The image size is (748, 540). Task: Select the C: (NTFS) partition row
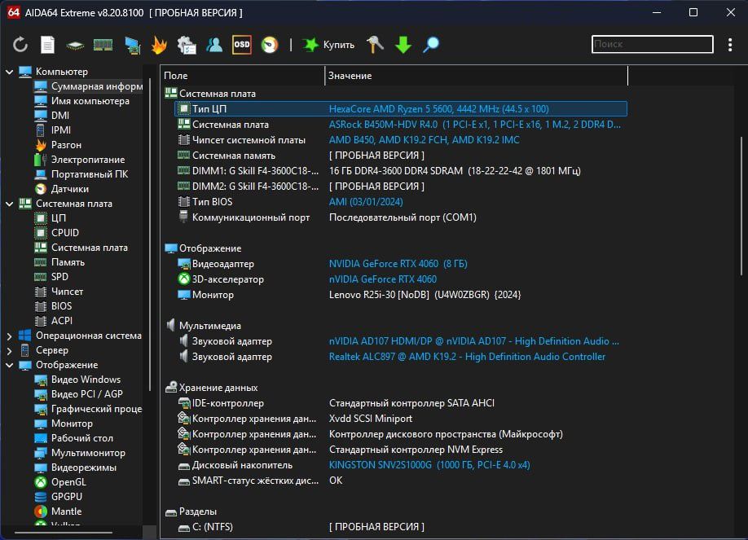(401, 527)
